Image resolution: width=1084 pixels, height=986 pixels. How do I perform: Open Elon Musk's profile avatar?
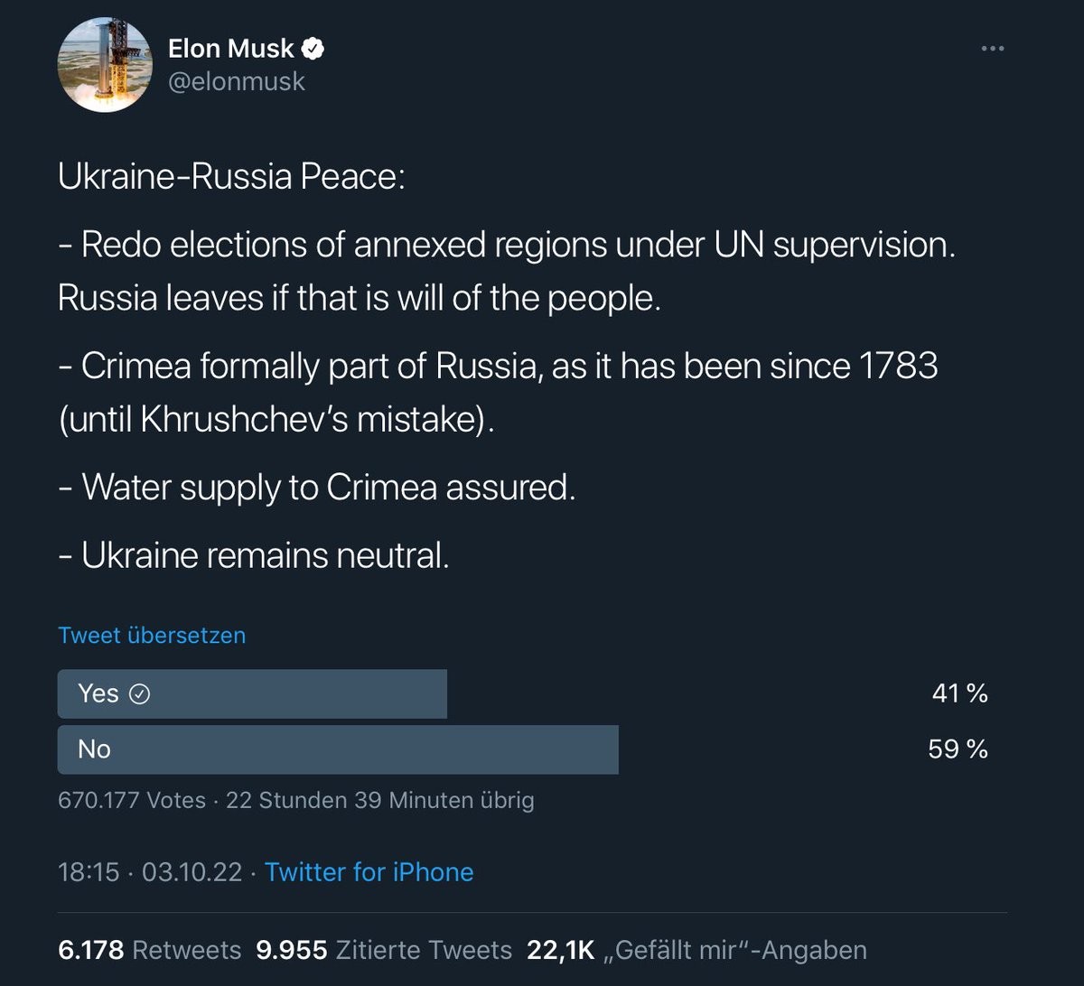click(x=103, y=65)
